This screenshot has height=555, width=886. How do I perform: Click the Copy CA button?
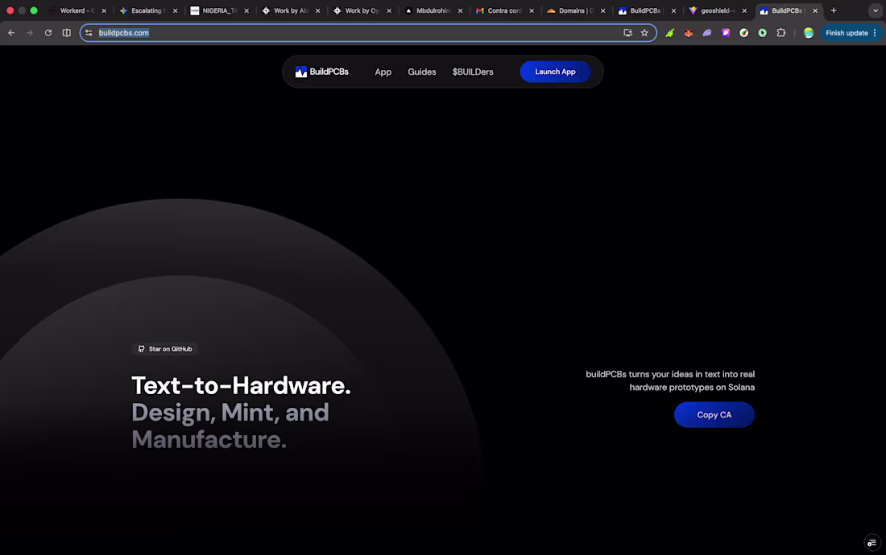coord(714,414)
